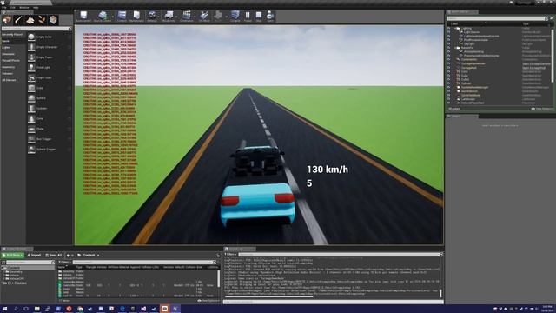Open Cinematics dropdown arrow
The height and width of the screenshot is (313, 556).
[x=195, y=16]
